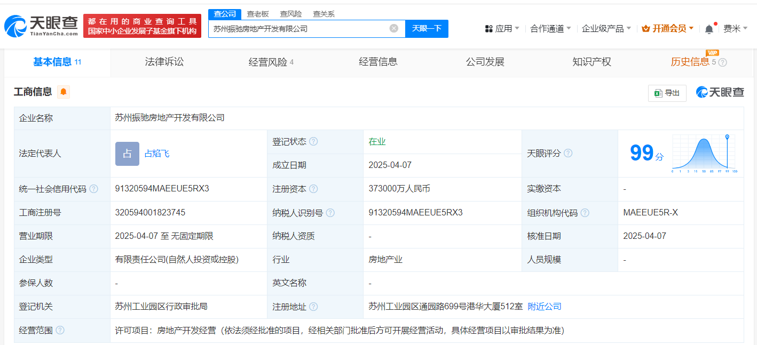
Task: Click the 天眼查 logo at top left
Action: click(42, 26)
